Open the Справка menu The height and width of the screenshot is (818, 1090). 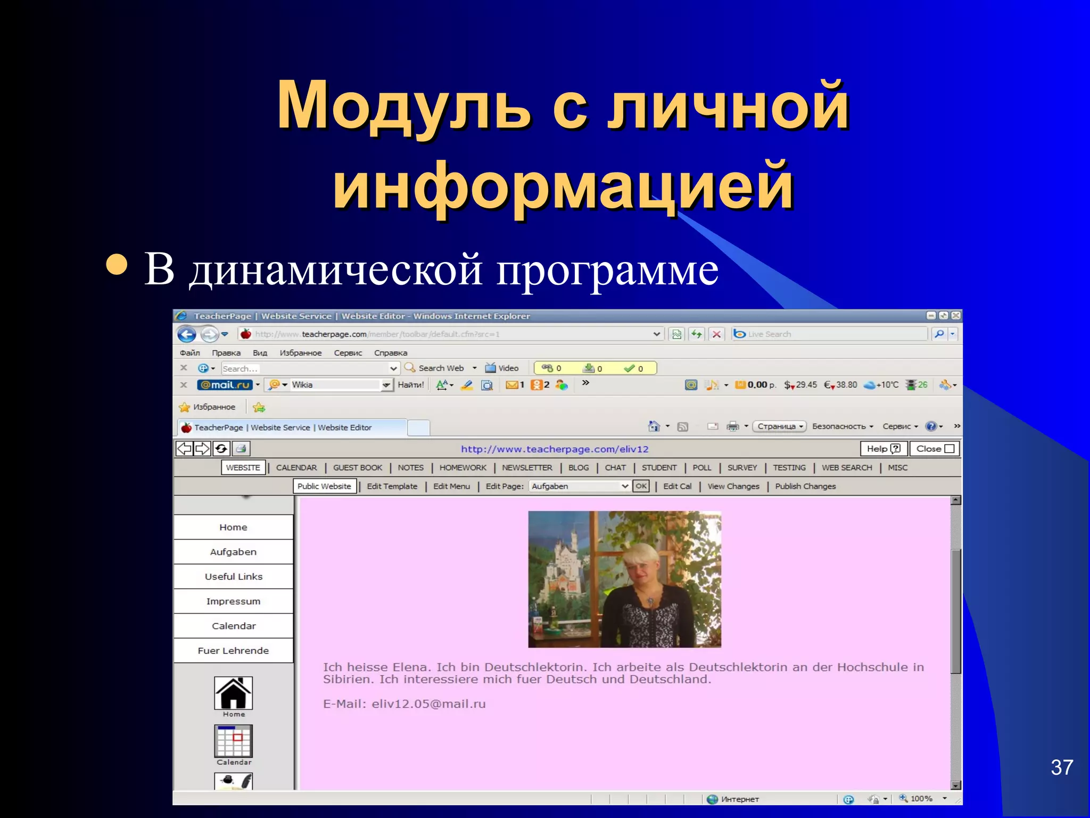click(391, 353)
